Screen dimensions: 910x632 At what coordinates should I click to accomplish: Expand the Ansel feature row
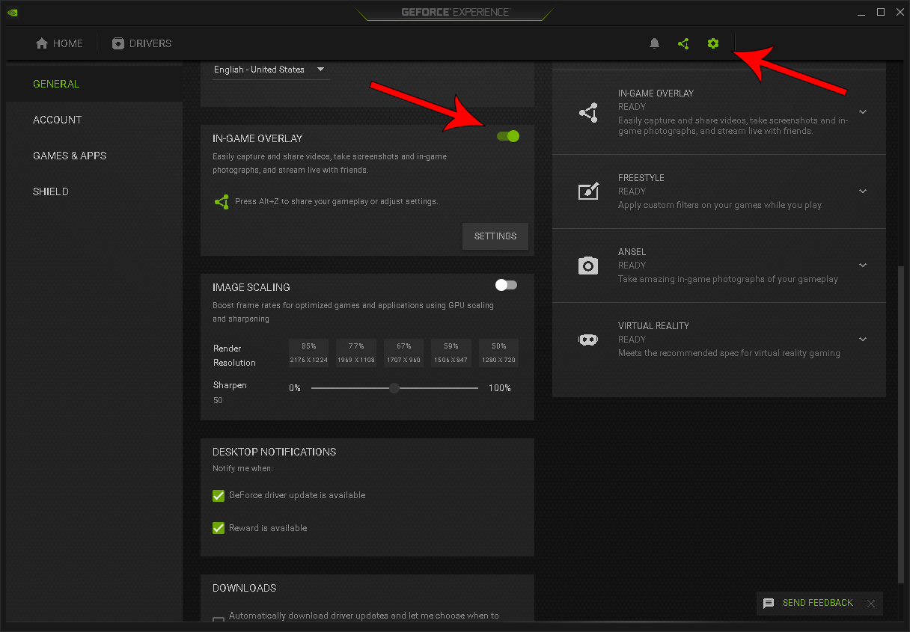(x=863, y=266)
